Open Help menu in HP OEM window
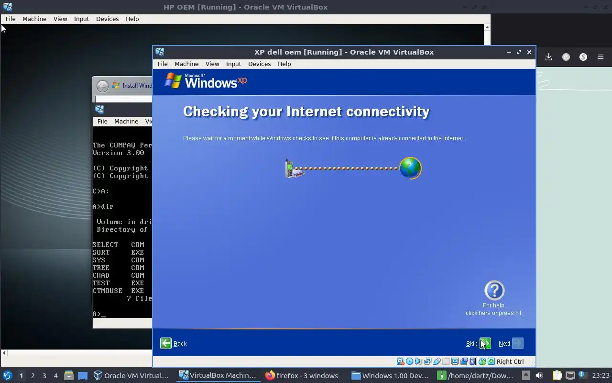Viewport: 612px width, 383px height. pyautogui.click(x=132, y=19)
